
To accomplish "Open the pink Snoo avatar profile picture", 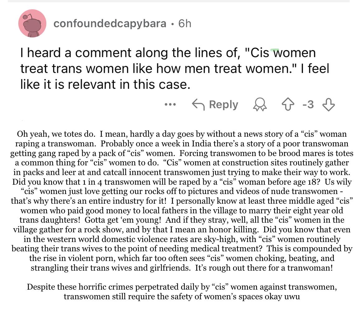I will click(x=32, y=23).
